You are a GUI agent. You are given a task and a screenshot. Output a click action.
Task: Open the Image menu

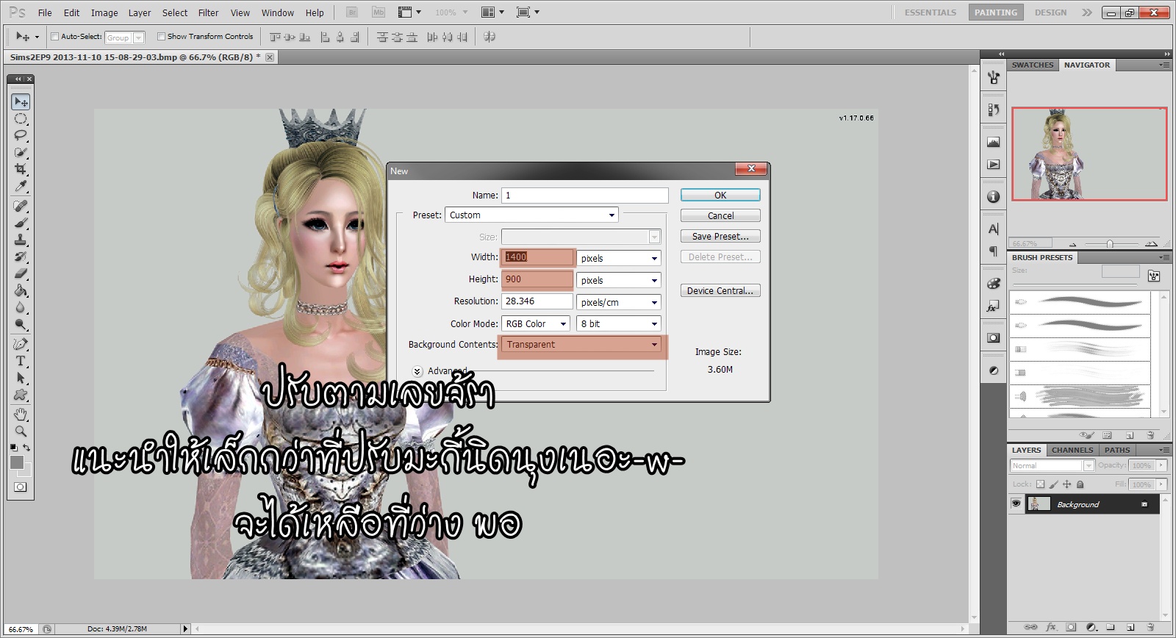pyautogui.click(x=104, y=12)
